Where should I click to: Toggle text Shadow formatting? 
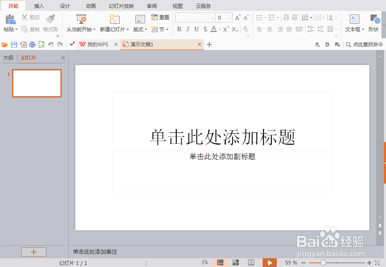[206, 29]
